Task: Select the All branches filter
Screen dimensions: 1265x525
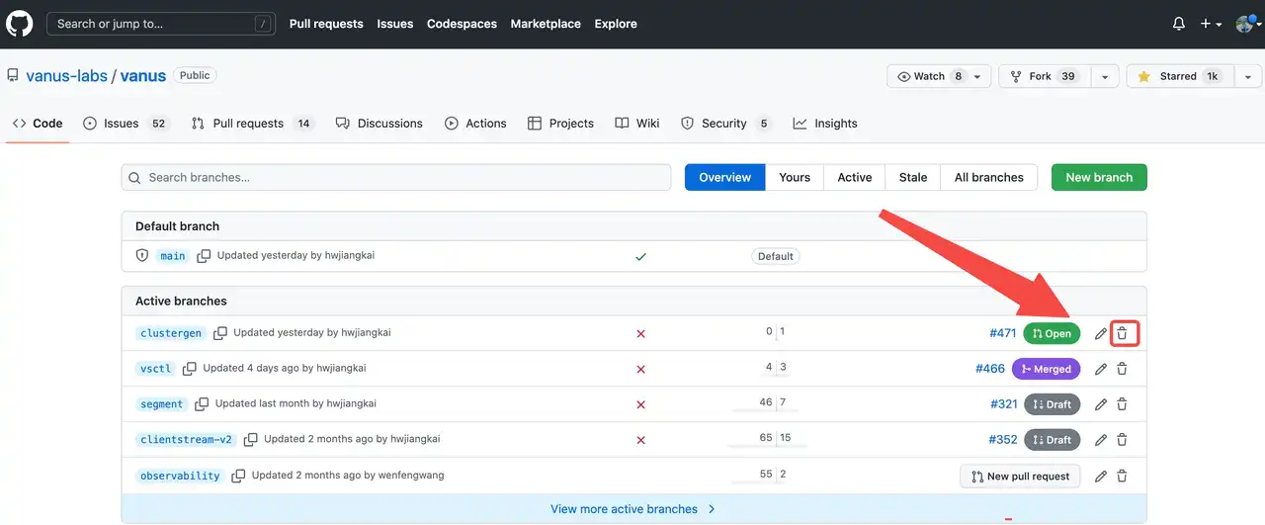Action: pos(989,177)
